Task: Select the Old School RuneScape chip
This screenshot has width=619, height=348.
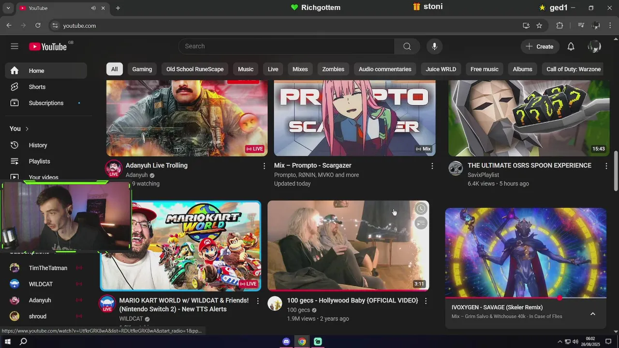Action: tap(195, 69)
